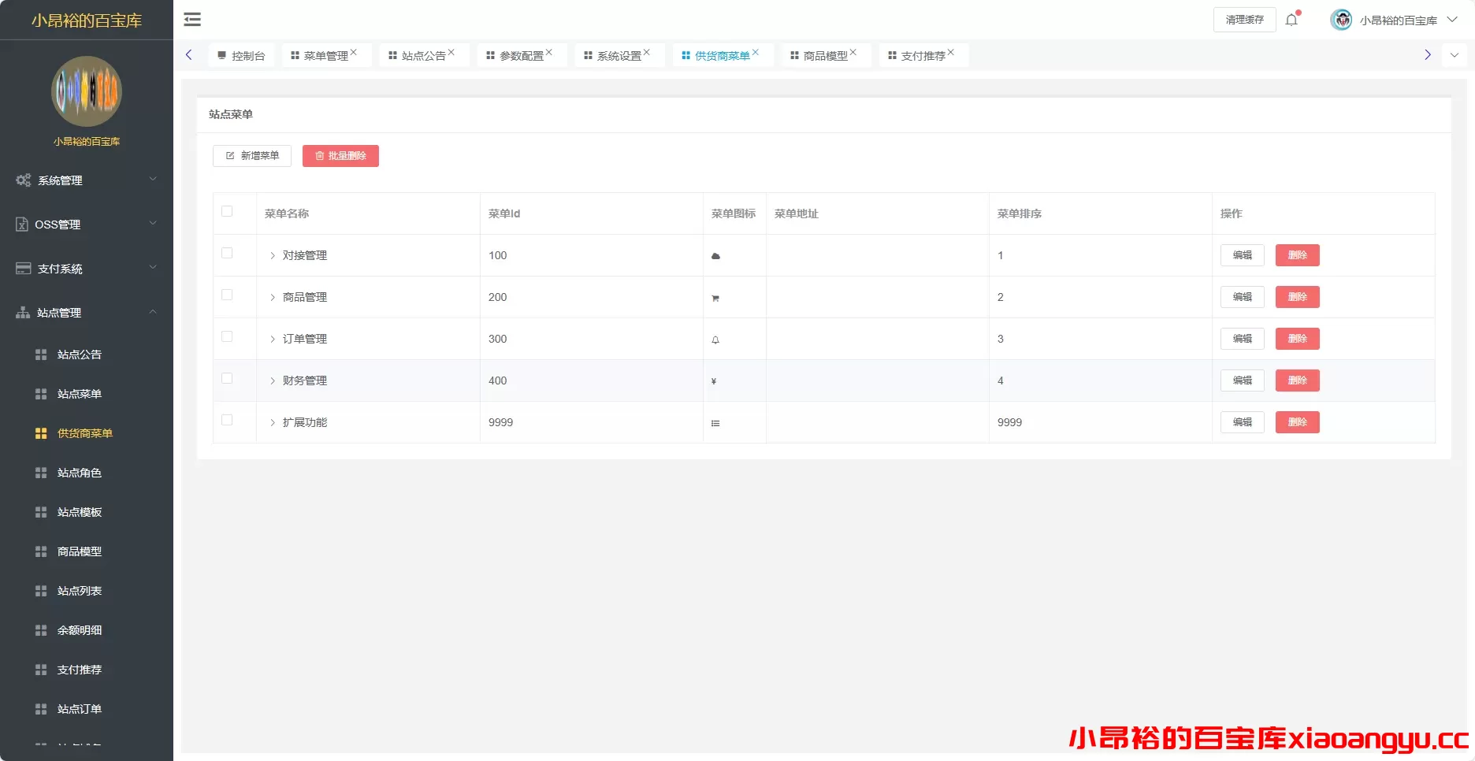This screenshot has height=761, width=1475.
Task: Open the tab options dropdown arrow
Action: point(1455,55)
